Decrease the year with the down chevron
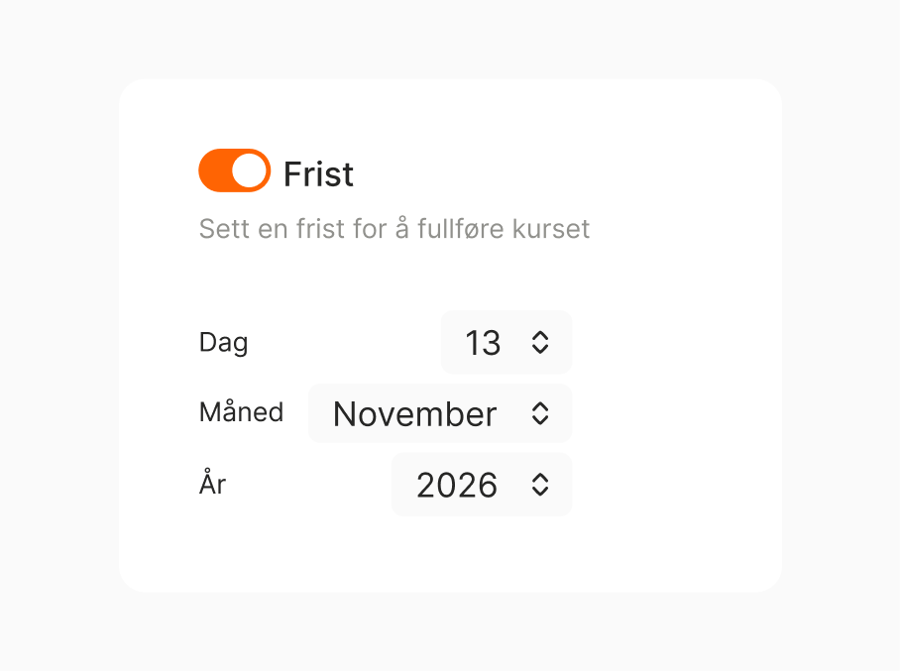 tap(541, 492)
